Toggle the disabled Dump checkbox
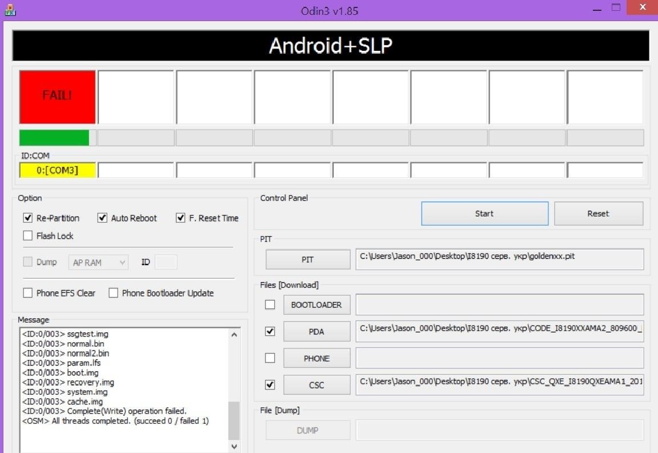The width and height of the screenshot is (658, 453). click(x=27, y=262)
